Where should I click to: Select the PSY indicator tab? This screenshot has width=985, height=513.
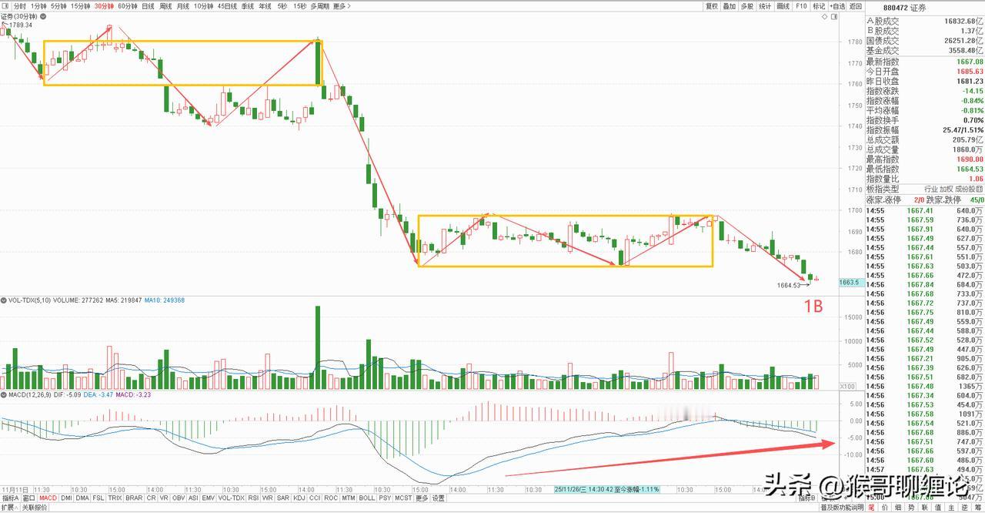(385, 499)
